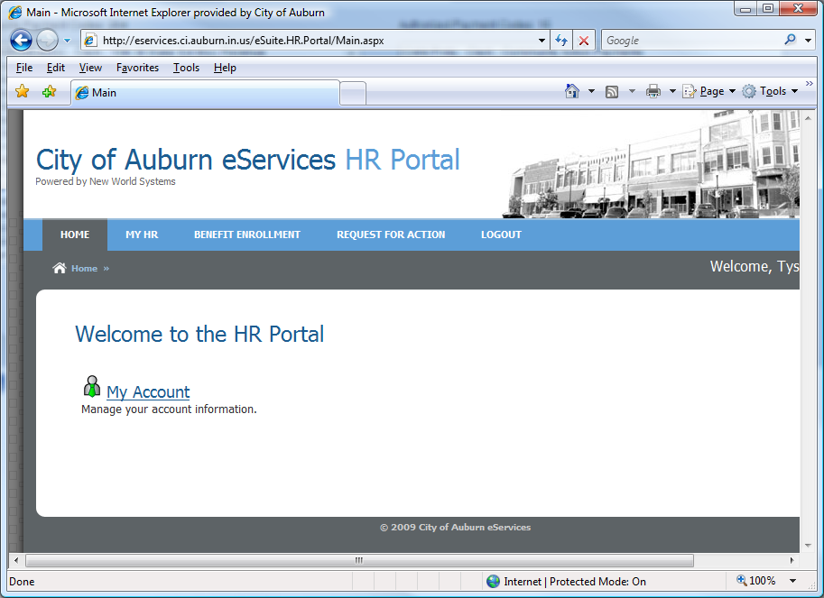Click the Refresh page icon
Image resolution: width=824 pixels, height=598 pixels.
tap(561, 41)
